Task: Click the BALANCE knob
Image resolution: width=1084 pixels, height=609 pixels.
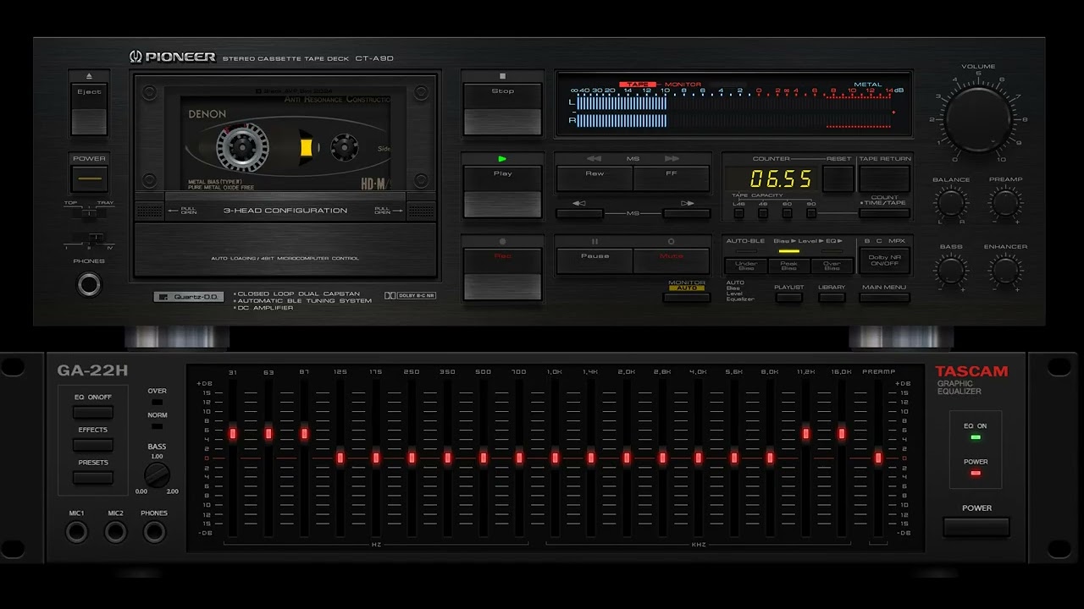Action: pyautogui.click(x=951, y=203)
